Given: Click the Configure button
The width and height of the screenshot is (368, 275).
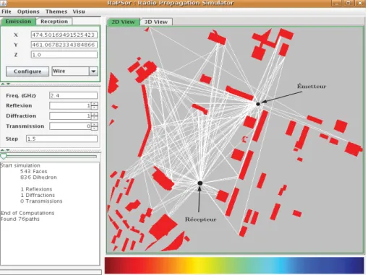Looking at the screenshot, I should [27, 71].
